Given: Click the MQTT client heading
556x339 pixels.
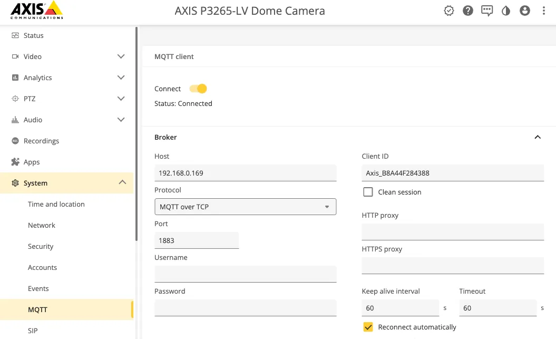Looking at the screenshot, I should pos(174,57).
